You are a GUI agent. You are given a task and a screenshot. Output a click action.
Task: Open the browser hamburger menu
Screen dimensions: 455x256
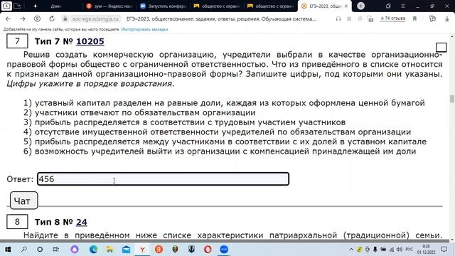403,6
